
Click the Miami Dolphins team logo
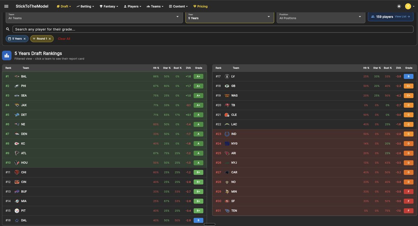17,201
